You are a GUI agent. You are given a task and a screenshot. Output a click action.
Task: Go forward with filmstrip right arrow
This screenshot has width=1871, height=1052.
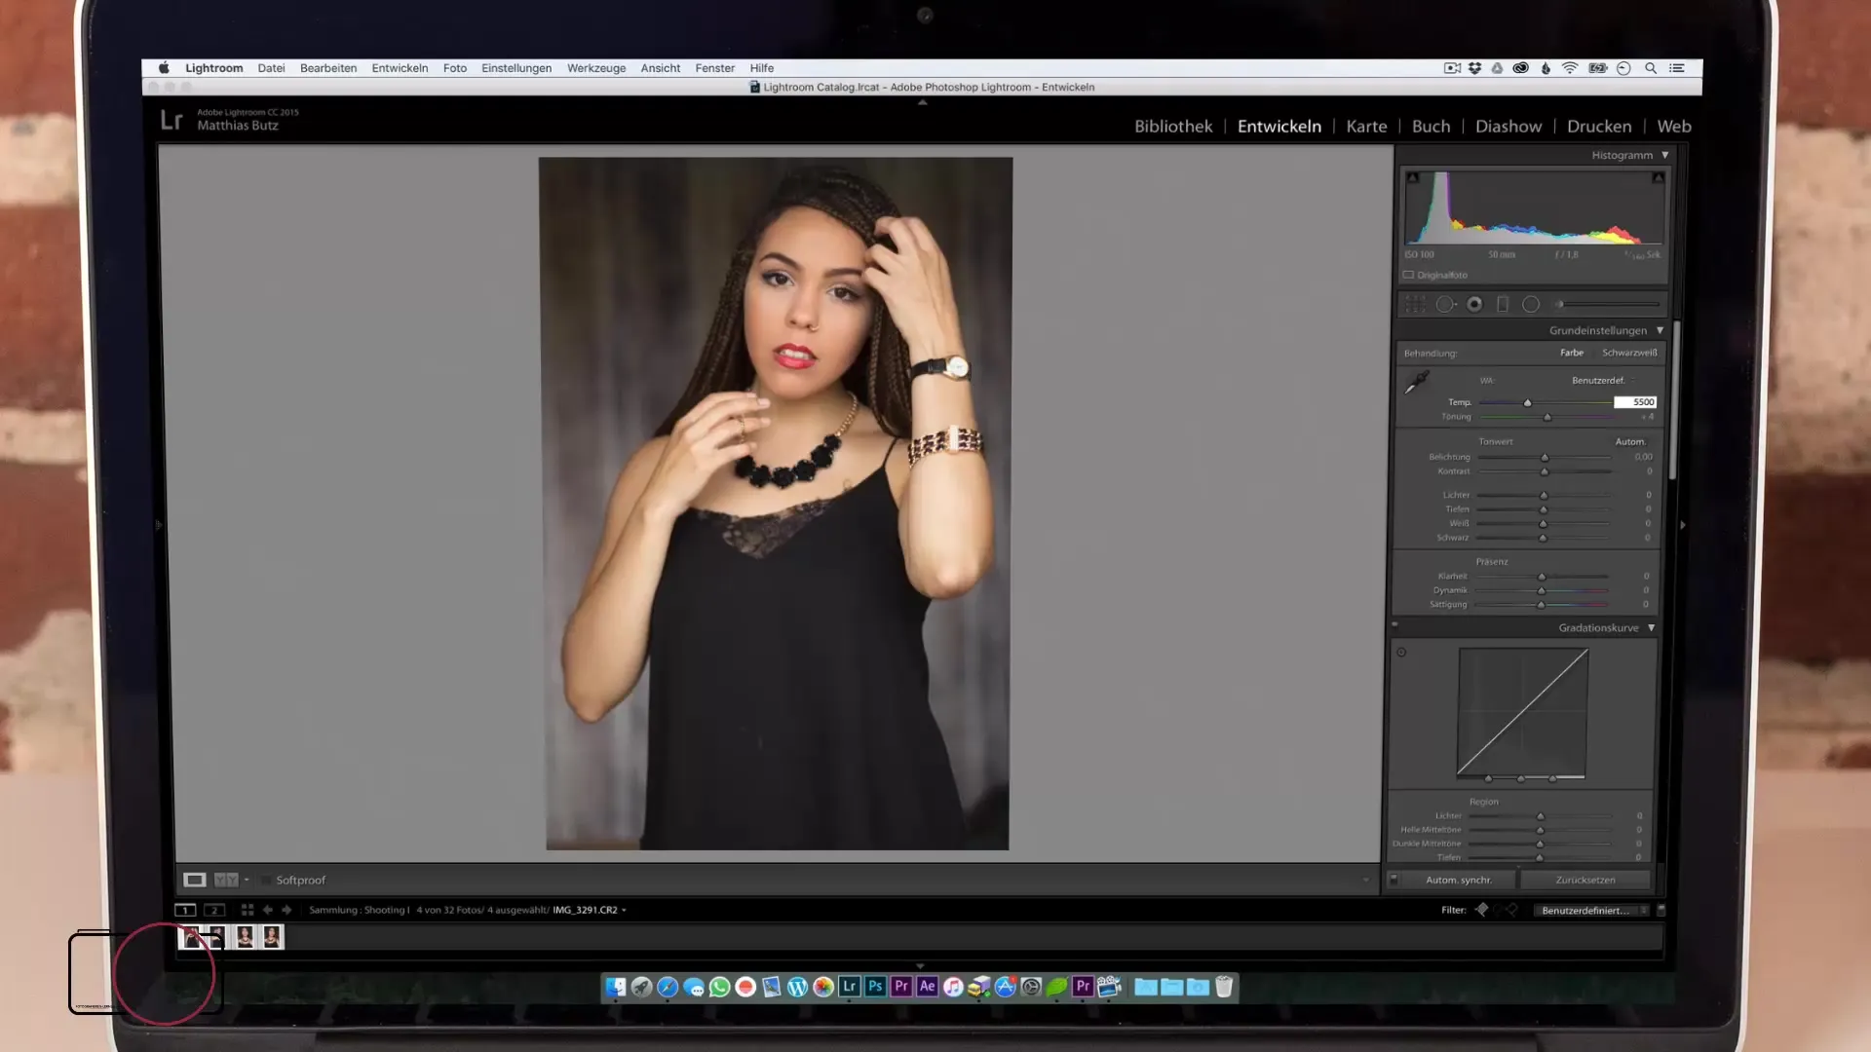tap(286, 910)
